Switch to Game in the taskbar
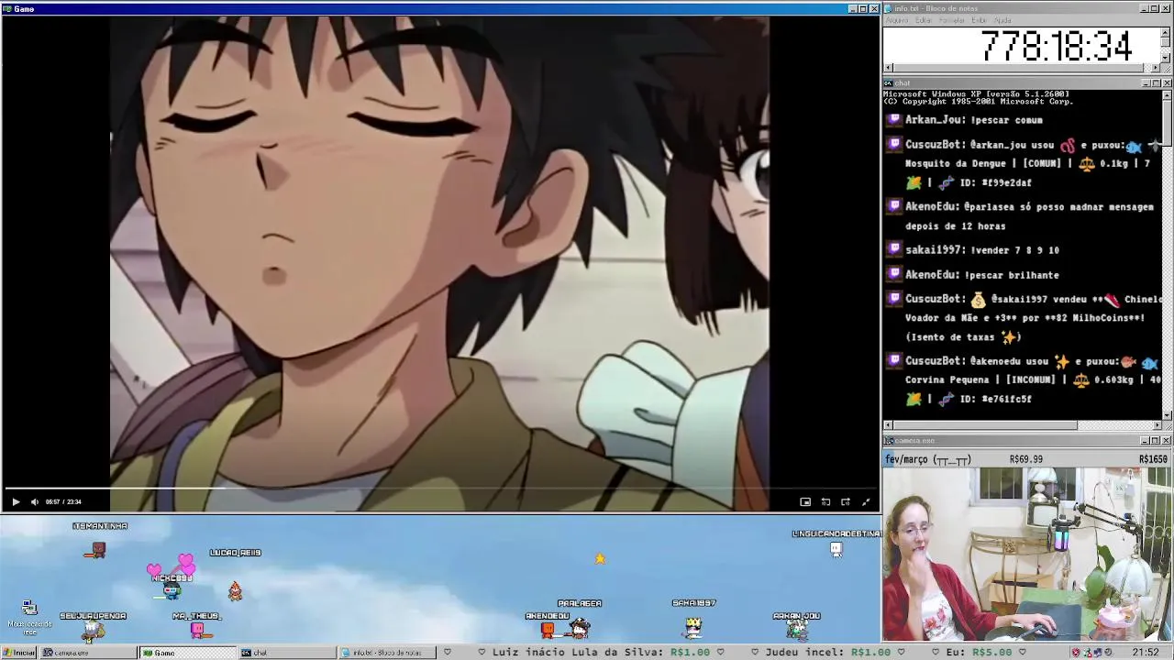 pyautogui.click(x=187, y=653)
